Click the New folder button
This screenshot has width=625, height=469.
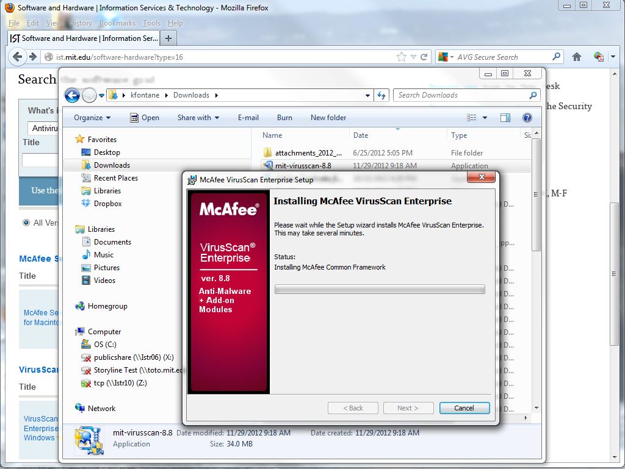click(x=328, y=118)
